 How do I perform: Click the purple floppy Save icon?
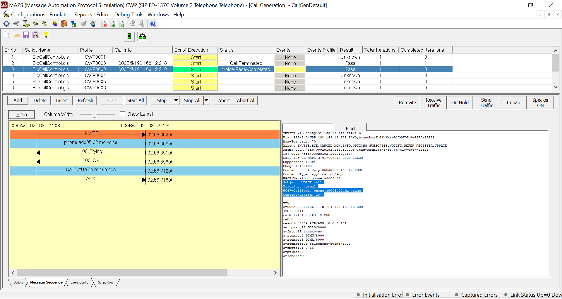point(26,35)
